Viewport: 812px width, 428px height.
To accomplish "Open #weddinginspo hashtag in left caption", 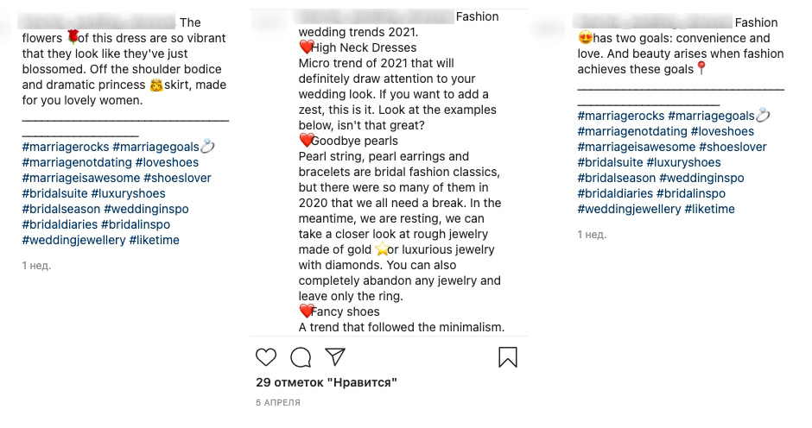I will point(146,209).
